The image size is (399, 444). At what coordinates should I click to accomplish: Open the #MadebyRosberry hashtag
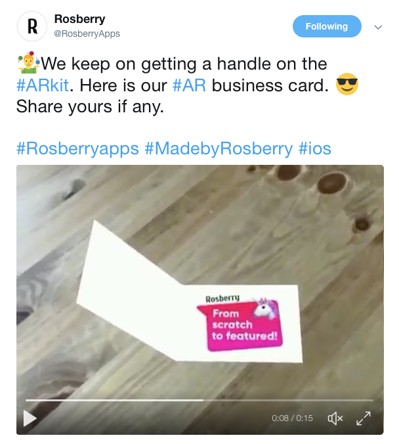[x=219, y=148]
